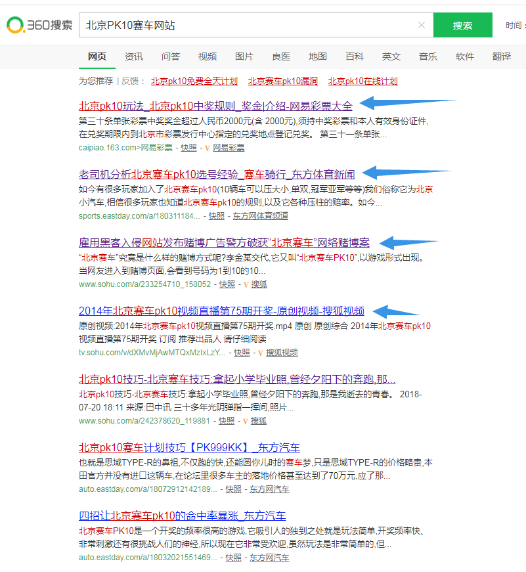The height and width of the screenshot is (572, 526).
Task: Click V badge in 242378620 result
Action: pyautogui.click(x=245, y=422)
